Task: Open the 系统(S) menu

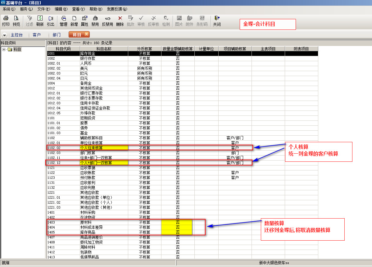Action: (9, 9)
